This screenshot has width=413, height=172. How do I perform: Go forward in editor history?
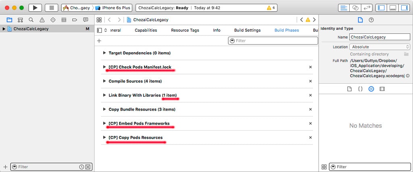pyautogui.click(x=119, y=20)
